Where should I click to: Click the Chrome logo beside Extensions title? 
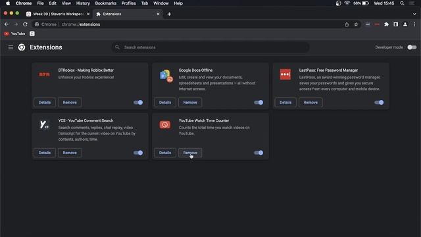coord(22,47)
